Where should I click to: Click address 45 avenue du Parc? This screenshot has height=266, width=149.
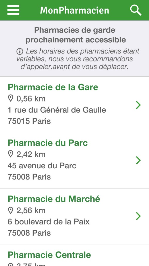(42, 166)
